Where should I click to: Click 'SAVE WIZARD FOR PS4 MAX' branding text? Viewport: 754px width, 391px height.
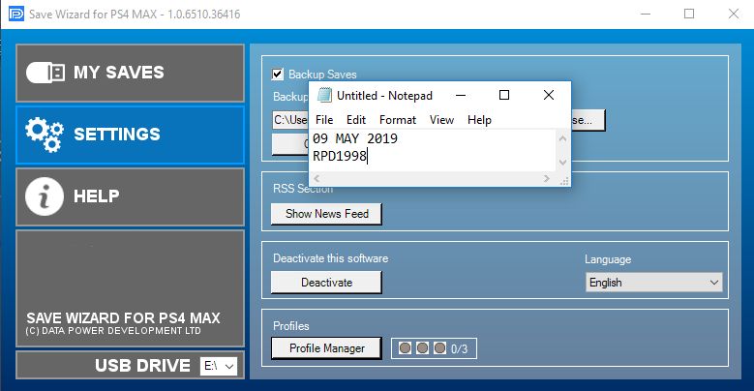tap(123, 317)
